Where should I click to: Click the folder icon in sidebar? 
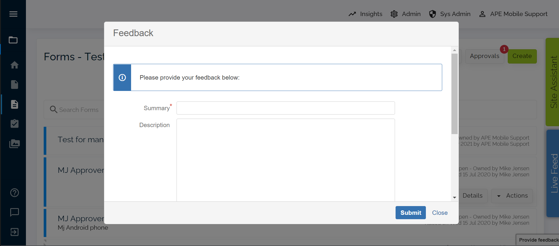(x=13, y=40)
